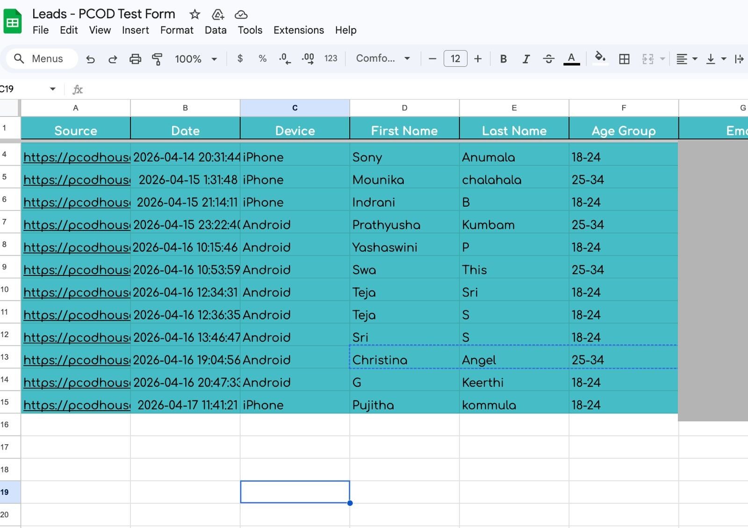Click the Device header cell
The height and width of the screenshot is (528, 748).
coord(295,129)
